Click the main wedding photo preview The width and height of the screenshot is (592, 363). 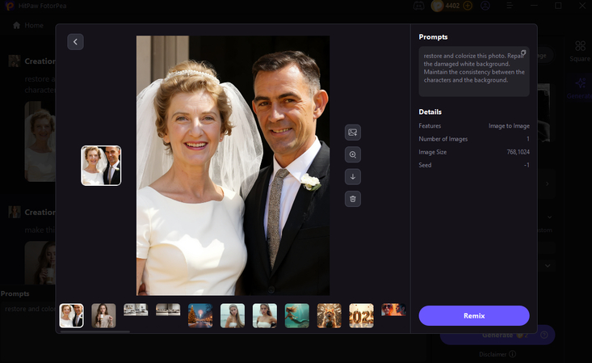(233, 166)
